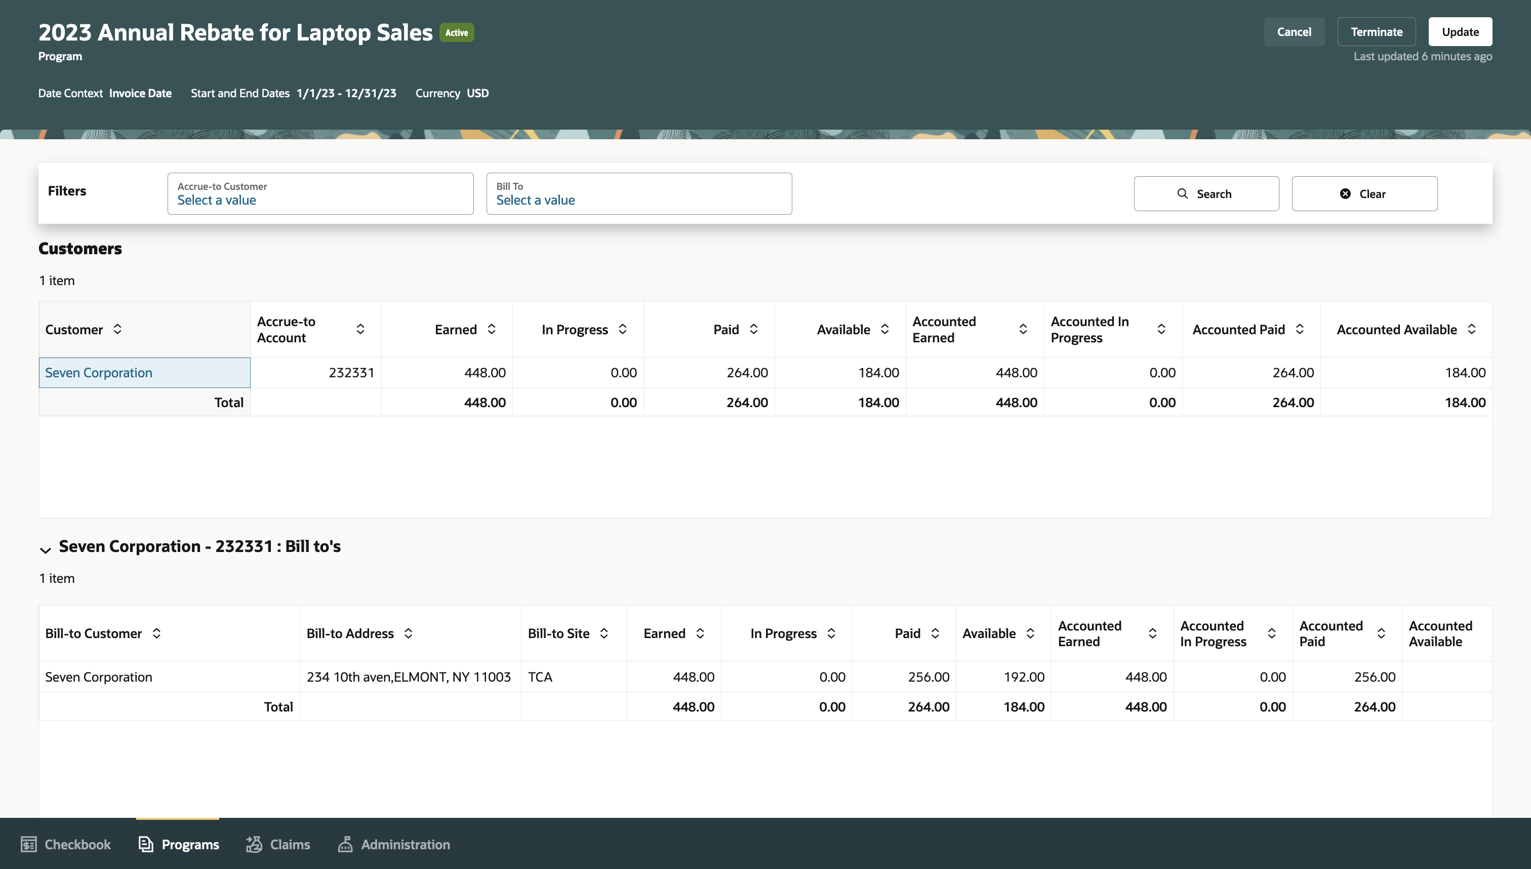The height and width of the screenshot is (869, 1531).
Task: Collapse Seven Corporation Bill to's section
Action: point(46,549)
